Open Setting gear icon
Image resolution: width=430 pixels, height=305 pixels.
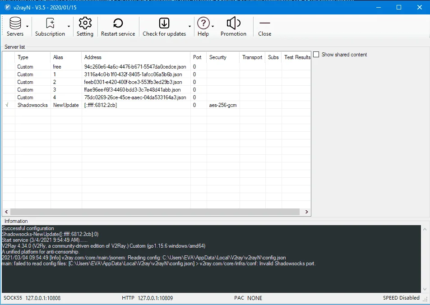pos(85,23)
